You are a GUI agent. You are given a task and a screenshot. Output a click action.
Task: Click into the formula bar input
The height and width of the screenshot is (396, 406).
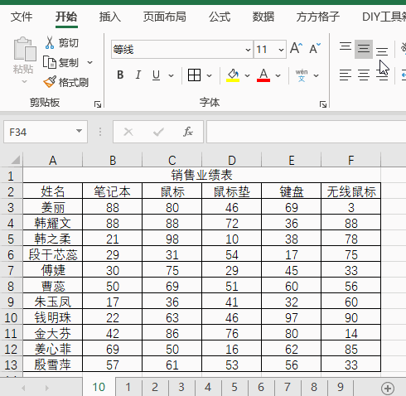coord(306,132)
